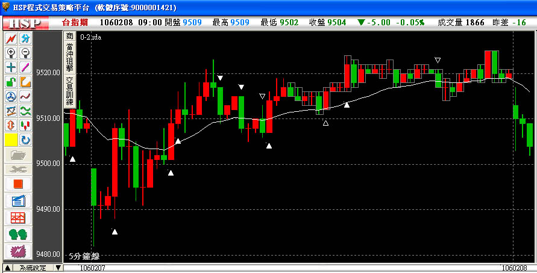Image resolution: width=537 pixels, height=273 pixels.
Task: Click the 9500.00 price axis label
Action: tap(47, 164)
